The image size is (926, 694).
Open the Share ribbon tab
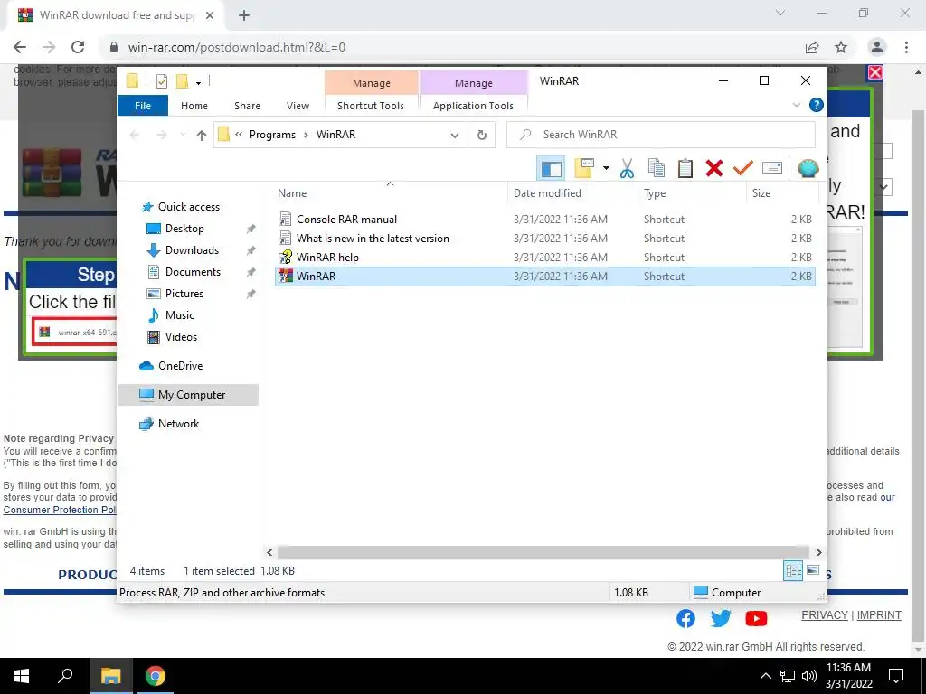click(247, 106)
